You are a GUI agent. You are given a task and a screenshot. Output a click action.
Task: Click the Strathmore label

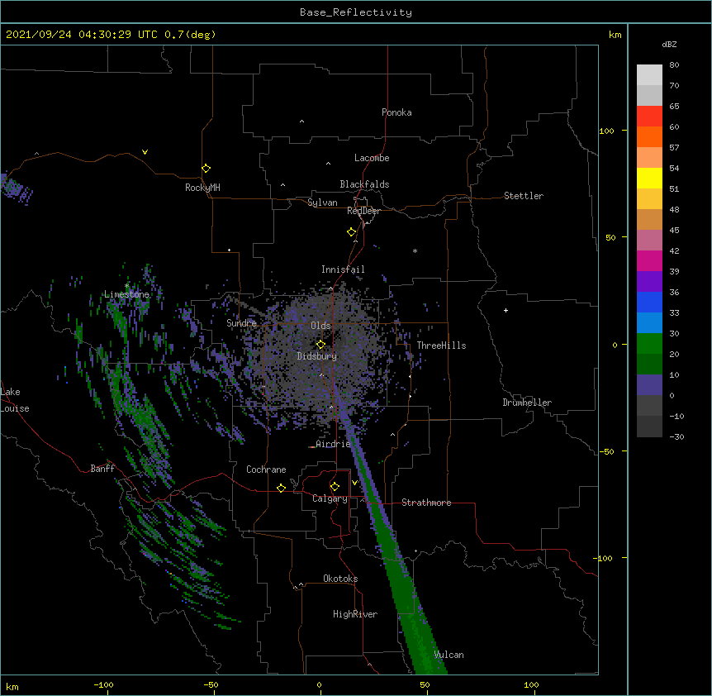point(426,503)
